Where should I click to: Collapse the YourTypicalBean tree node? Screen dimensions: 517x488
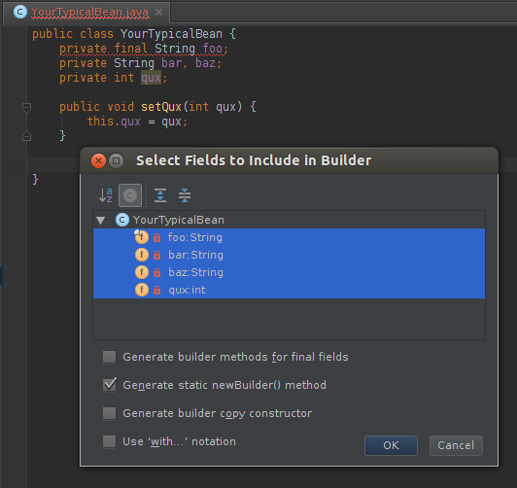100,221
